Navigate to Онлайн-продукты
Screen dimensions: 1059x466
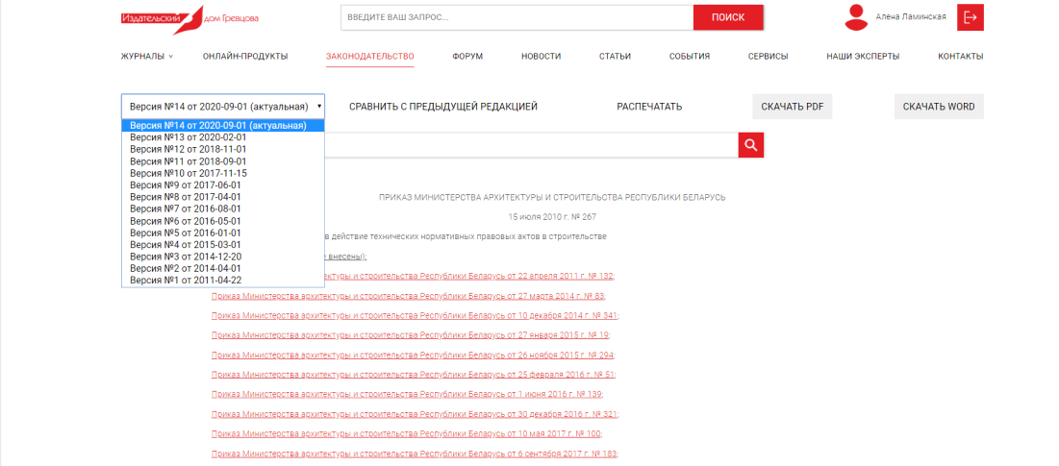[245, 57]
